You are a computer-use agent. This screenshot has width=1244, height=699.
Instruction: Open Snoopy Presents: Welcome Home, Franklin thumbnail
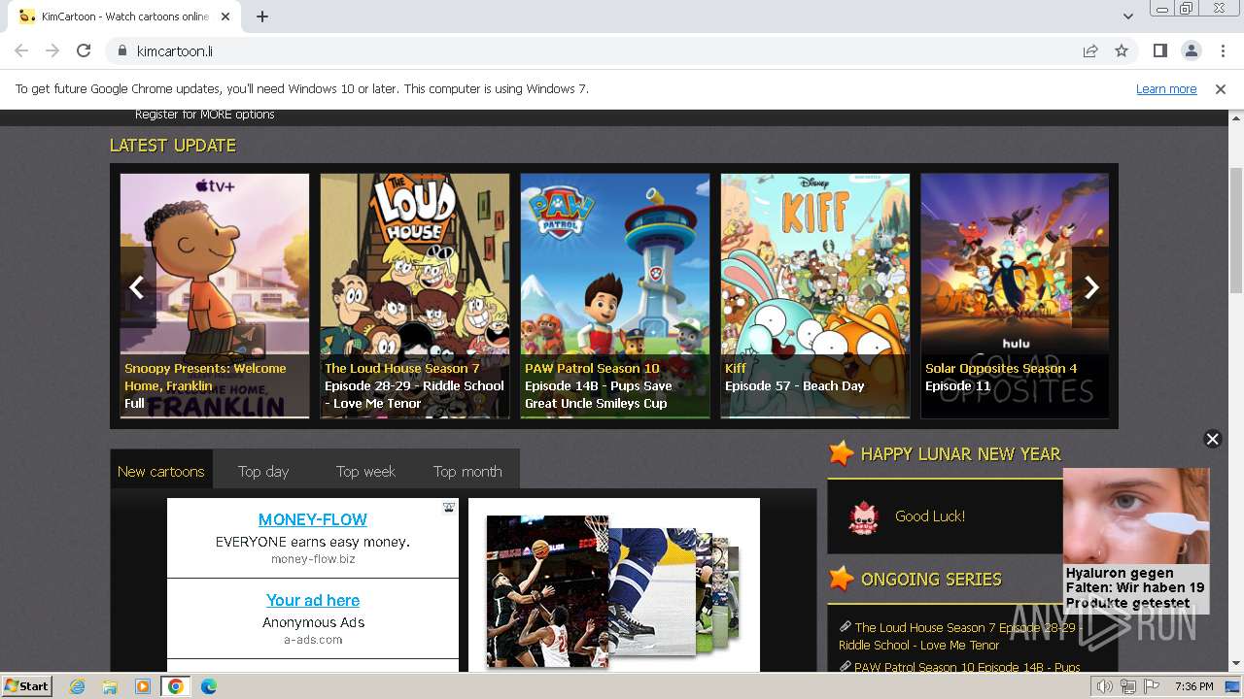click(x=215, y=296)
